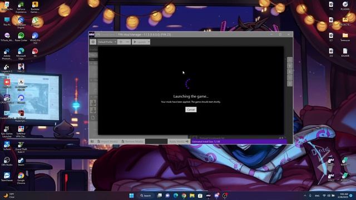Open the Default Profile dropdown
This screenshot has width=356, height=200.
click(x=107, y=42)
